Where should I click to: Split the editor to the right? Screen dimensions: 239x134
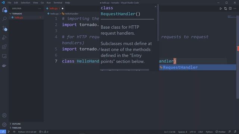[230, 9]
